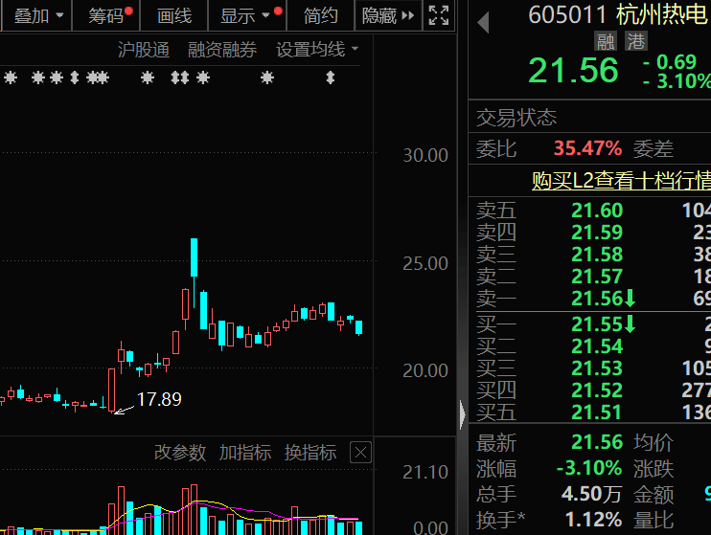The image size is (711, 535).
Task: Click the last up-down arrow event marker
Action: [x=330, y=78]
